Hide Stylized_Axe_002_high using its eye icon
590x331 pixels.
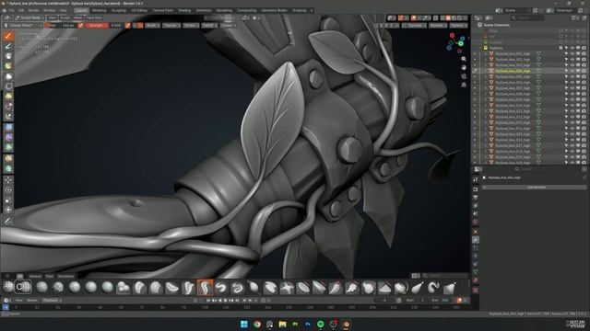point(572,59)
